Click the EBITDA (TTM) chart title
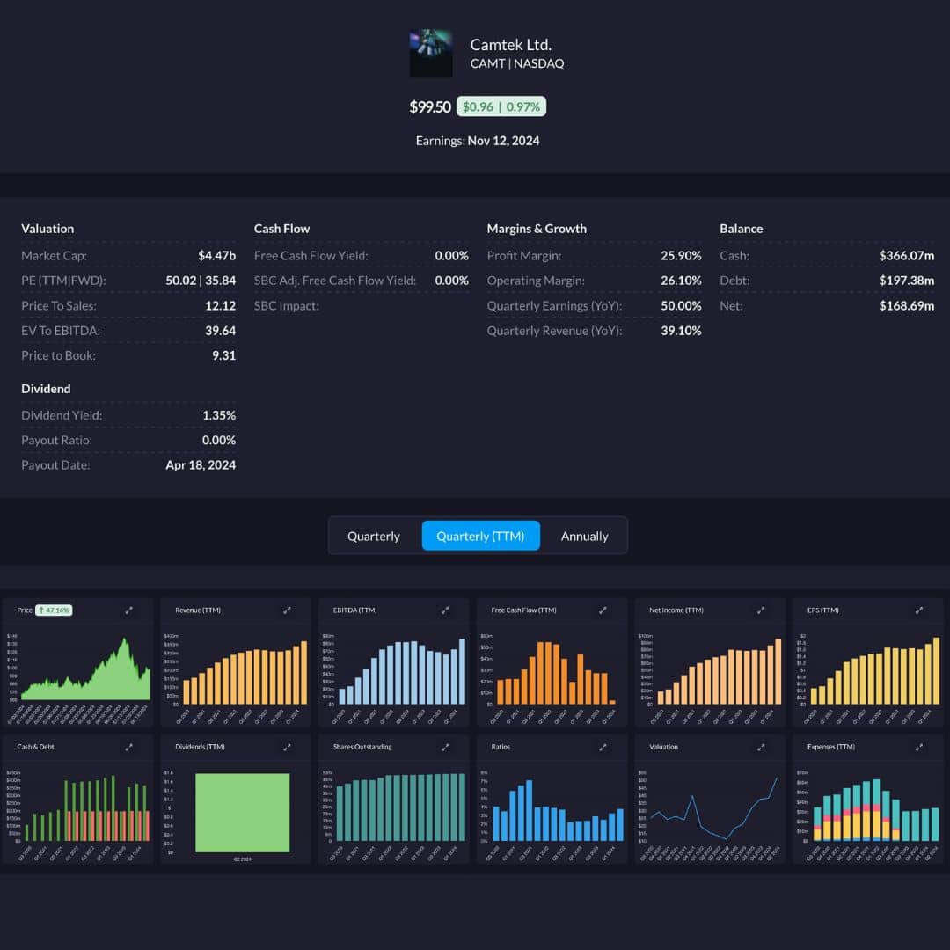 (x=355, y=610)
